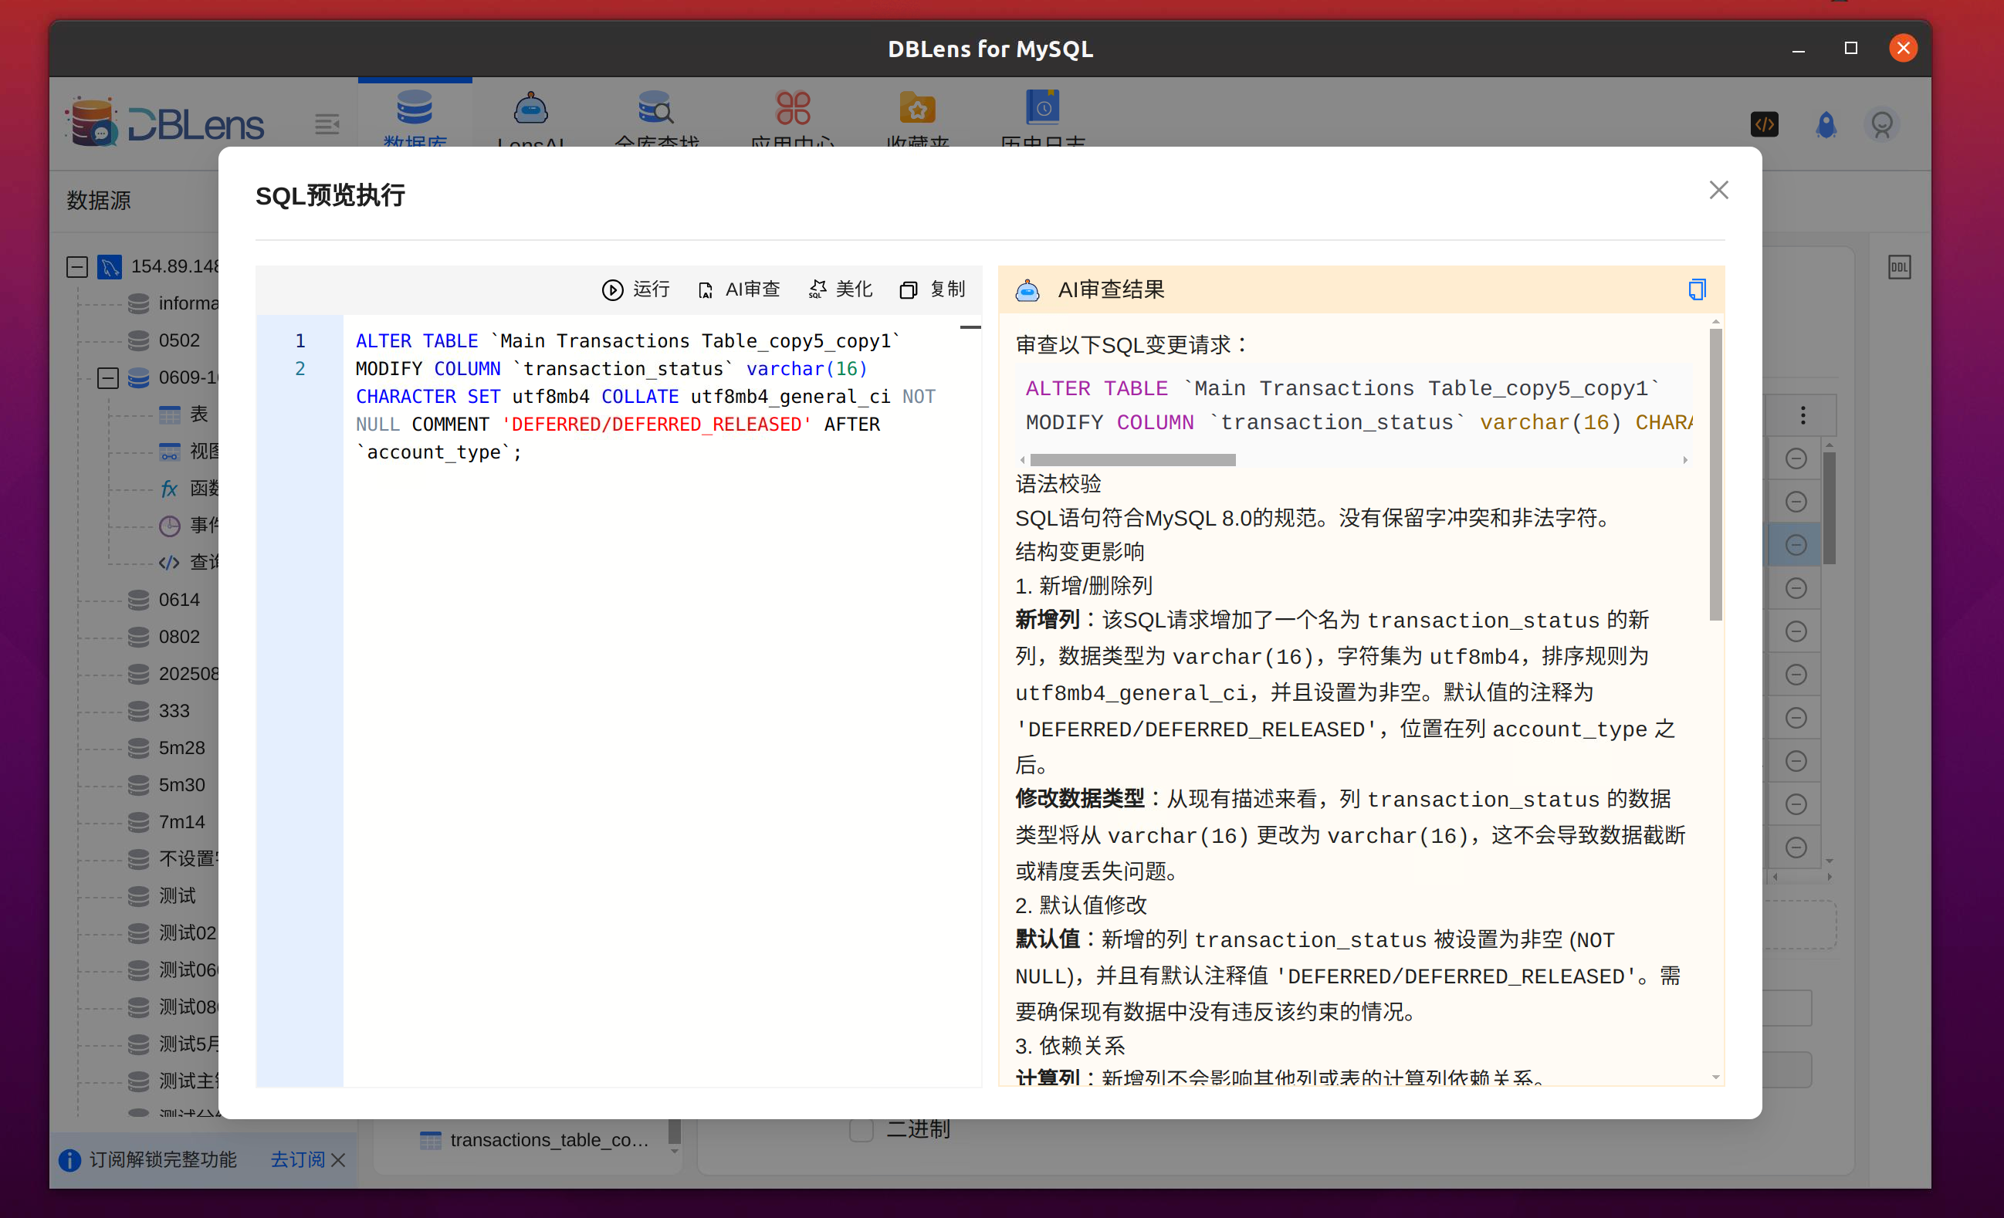Click the info icon in subscription banner

click(70, 1160)
